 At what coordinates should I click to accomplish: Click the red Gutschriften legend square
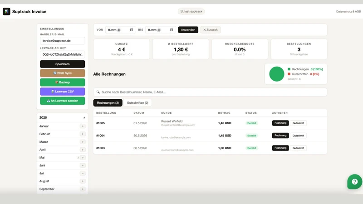pos(289,74)
